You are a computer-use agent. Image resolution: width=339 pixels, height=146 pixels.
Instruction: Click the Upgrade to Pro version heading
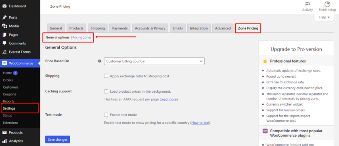coord(296,49)
